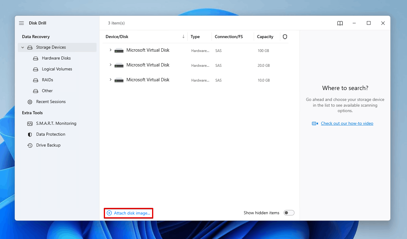407x239 pixels.
Task: Sort by Capacity column header
Action: [x=265, y=37]
